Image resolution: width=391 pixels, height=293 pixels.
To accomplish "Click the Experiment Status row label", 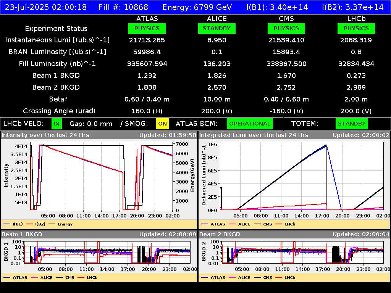I will tap(56, 29).
